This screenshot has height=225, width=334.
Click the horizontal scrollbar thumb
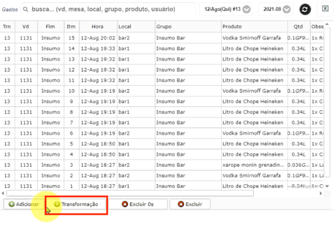(130, 193)
